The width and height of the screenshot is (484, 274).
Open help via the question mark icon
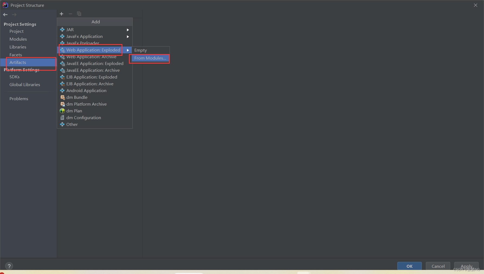[9, 266]
